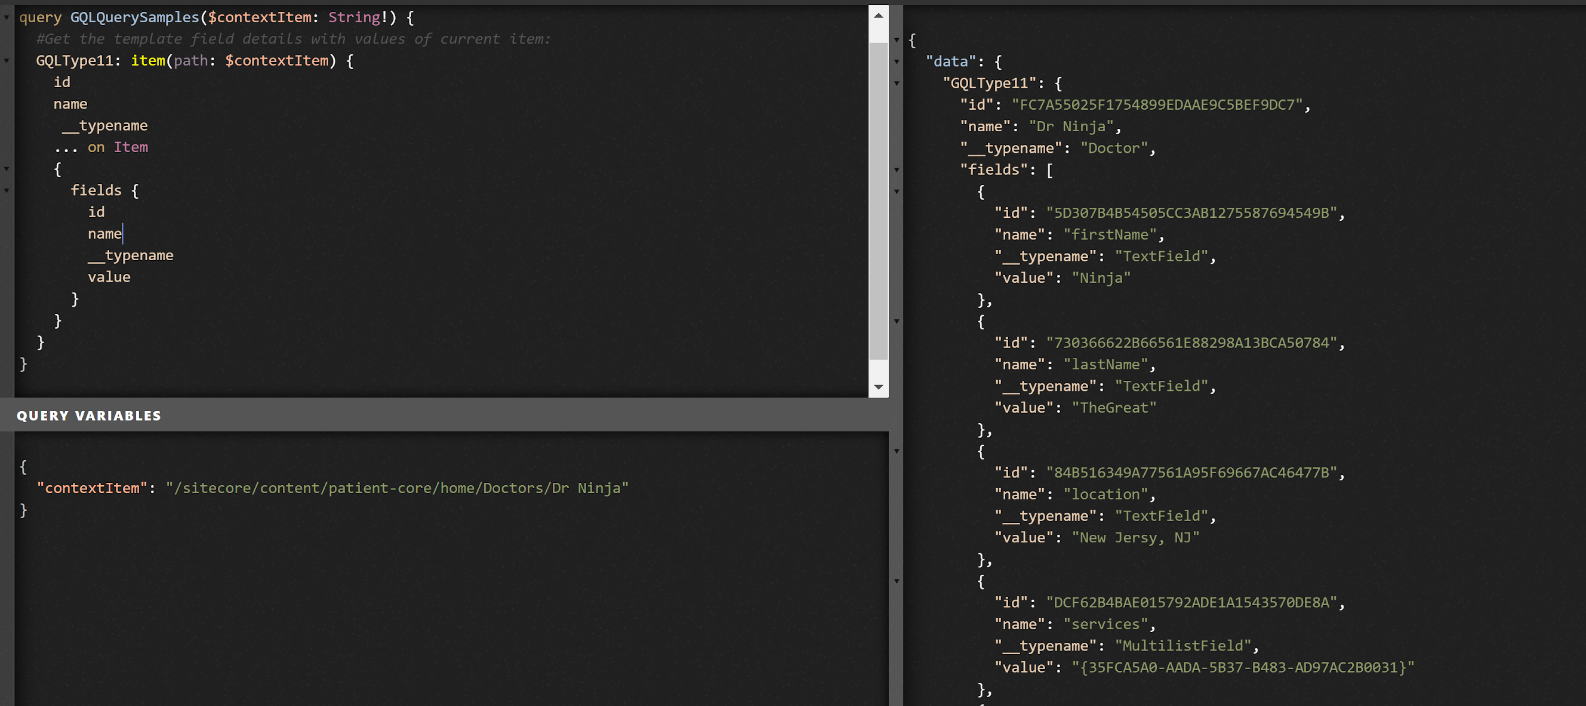The height and width of the screenshot is (706, 1586).
Task: Click the "TheGreat" value in results
Action: coord(1114,408)
